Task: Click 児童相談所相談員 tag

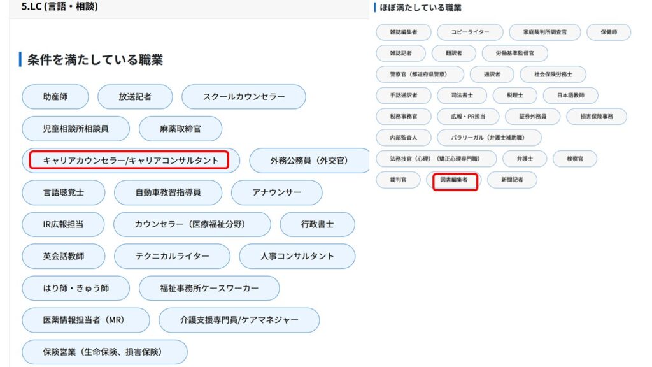Action: tap(76, 129)
